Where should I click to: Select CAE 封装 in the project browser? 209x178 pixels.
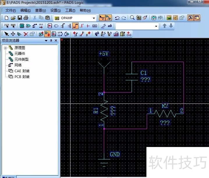pos(22,71)
